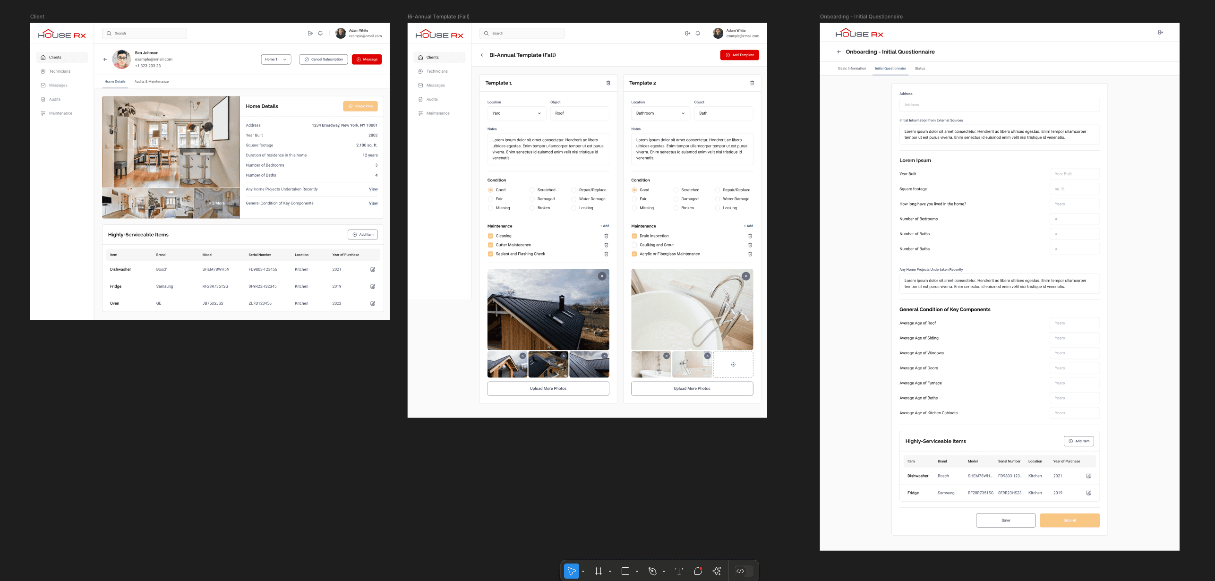Open the Yard location dropdown in Template 1
The width and height of the screenshot is (1215, 581).
(x=516, y=113)
